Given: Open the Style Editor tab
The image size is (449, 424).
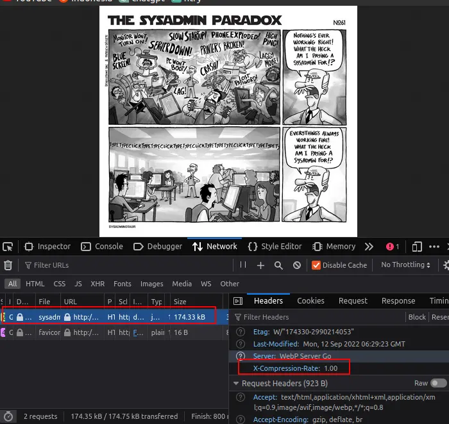Looking at the screenshot, I should [275, 247].
